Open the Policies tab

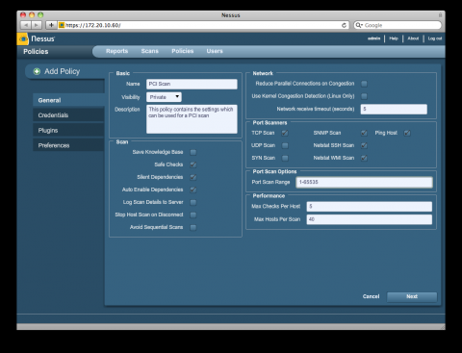pyautogui.click(x=183, y=51)
